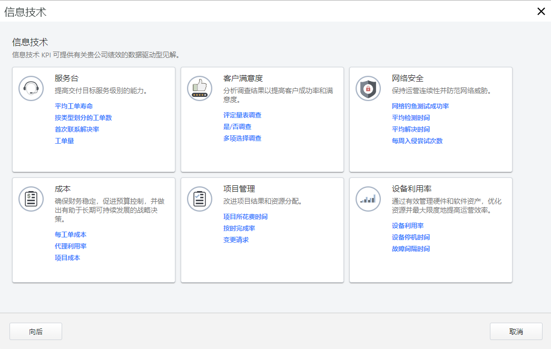
Task: 点击取消按钮关闭对话框
Action: coord(516,331)
